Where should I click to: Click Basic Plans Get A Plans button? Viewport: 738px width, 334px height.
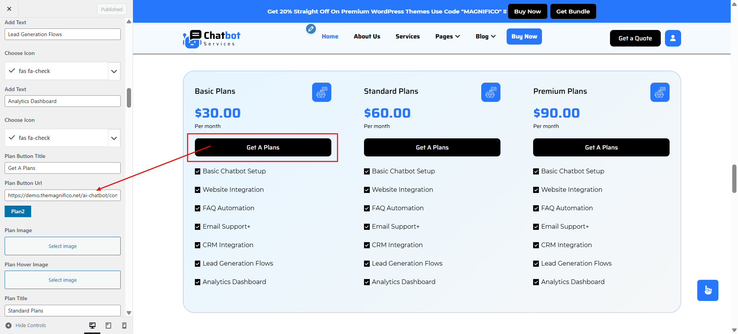pos(263,147)
